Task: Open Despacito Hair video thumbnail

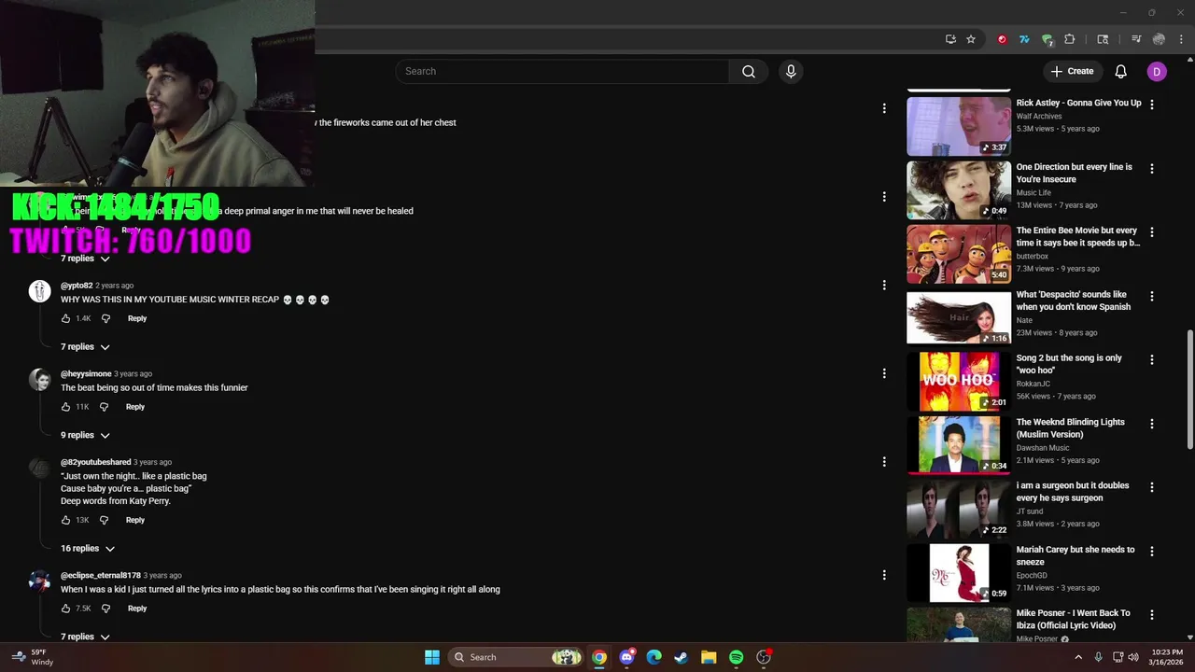Action: coord(959,317)
